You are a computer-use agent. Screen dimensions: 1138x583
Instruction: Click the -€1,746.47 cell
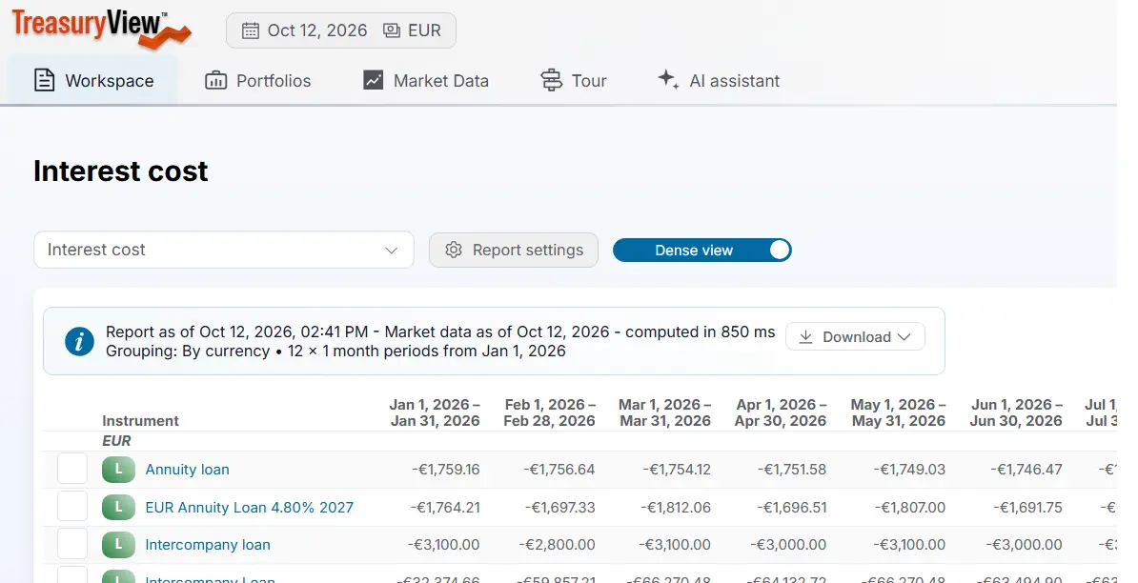[1026, 470]
